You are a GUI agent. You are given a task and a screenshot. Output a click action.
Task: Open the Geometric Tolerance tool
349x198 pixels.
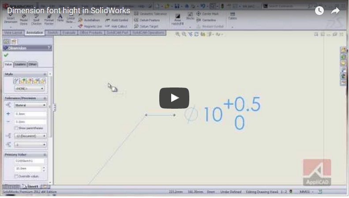(150, 14)
